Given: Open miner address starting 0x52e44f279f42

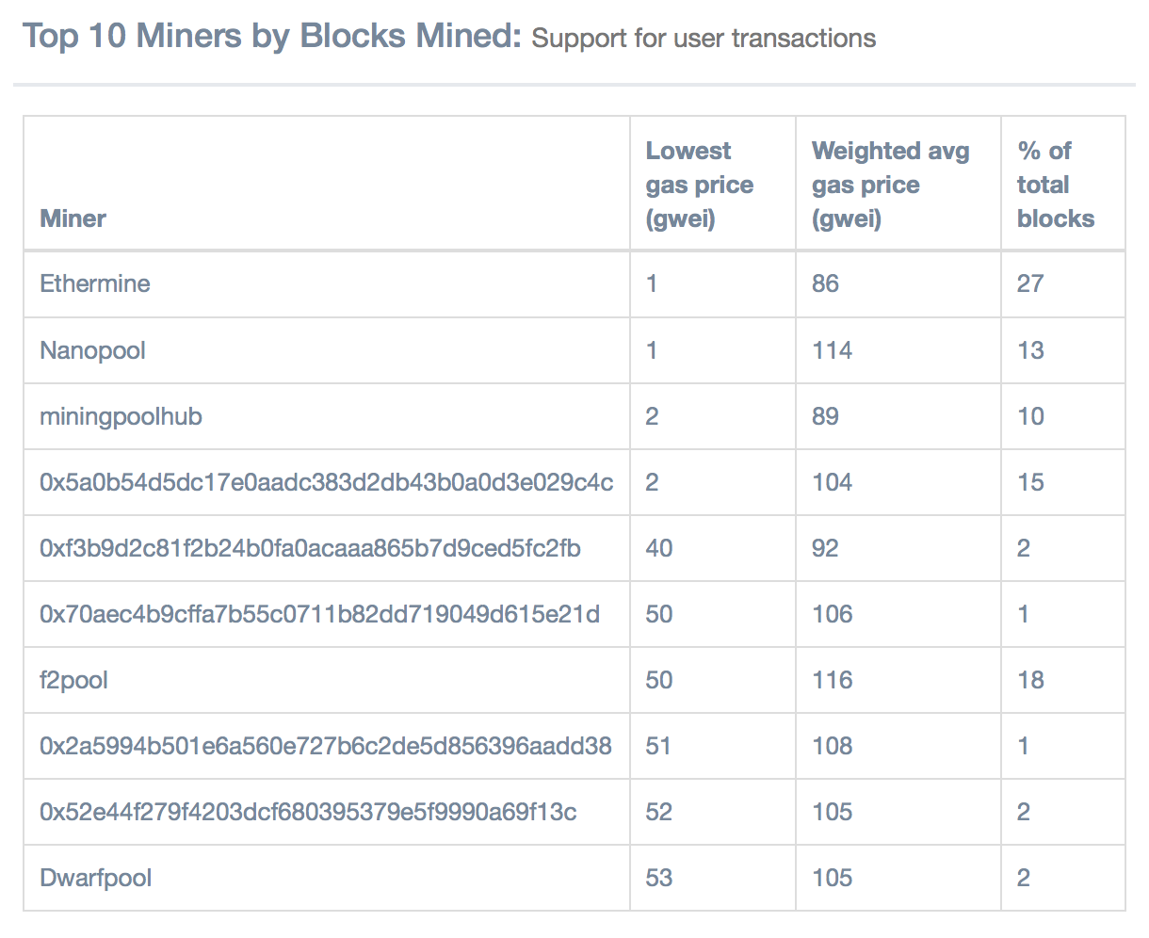Looking at the screenshot, I should click(x=308, y=812).
